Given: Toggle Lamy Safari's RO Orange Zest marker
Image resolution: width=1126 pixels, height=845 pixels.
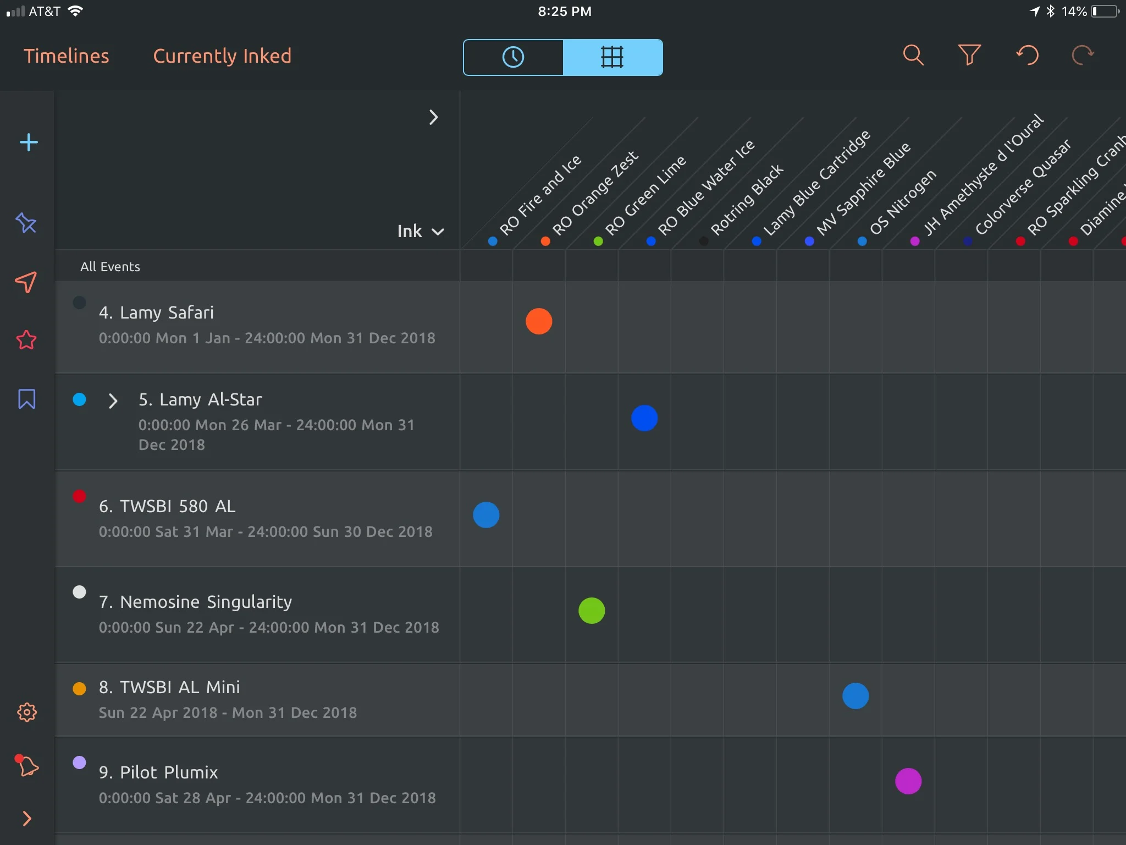Looking at the screenshot, I should [539, 321].
